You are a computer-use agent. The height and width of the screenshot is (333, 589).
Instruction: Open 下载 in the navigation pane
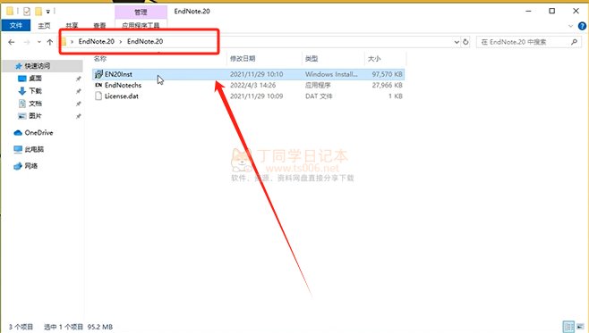click(35, 91)
